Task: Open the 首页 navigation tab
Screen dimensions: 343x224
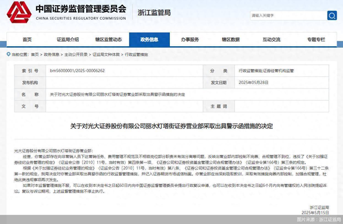Action: click(27, 40)
